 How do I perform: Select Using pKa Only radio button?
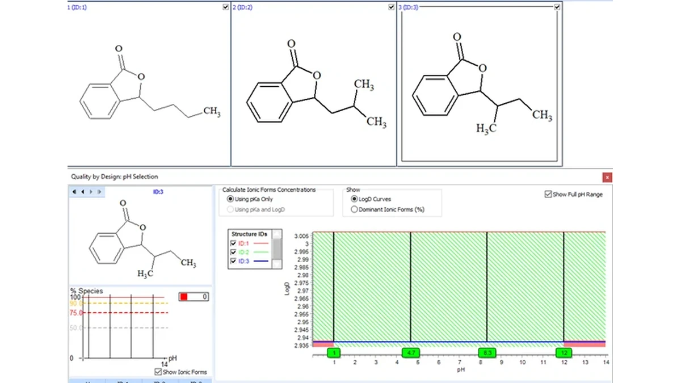pos(230,199)
